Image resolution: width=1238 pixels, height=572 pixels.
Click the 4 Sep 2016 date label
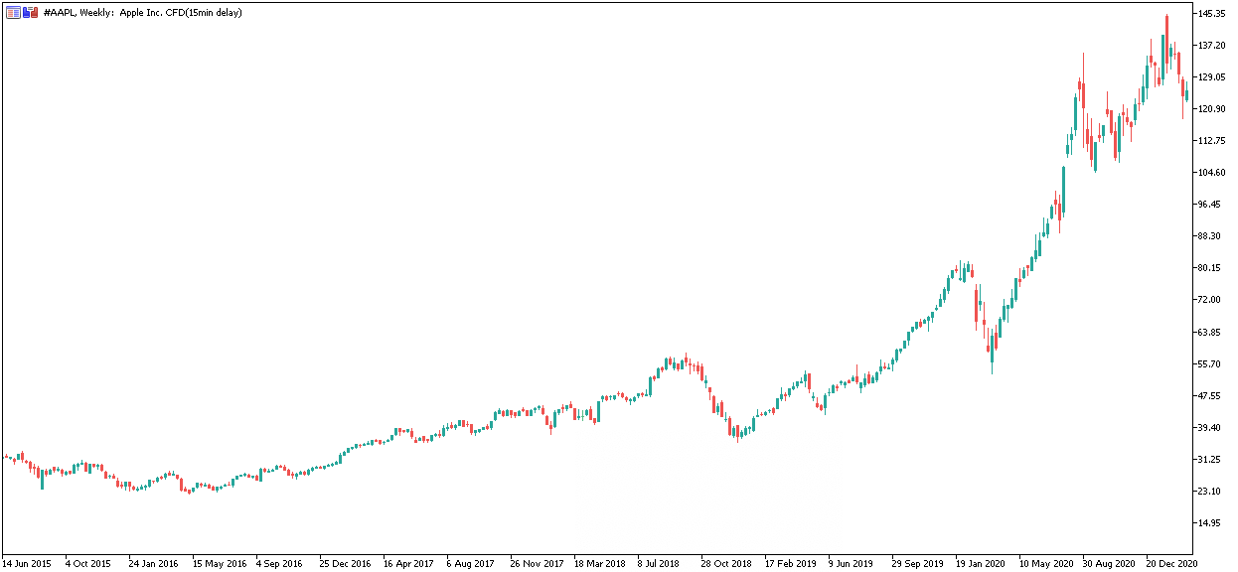pyautogui.click(x=279, y=562)
